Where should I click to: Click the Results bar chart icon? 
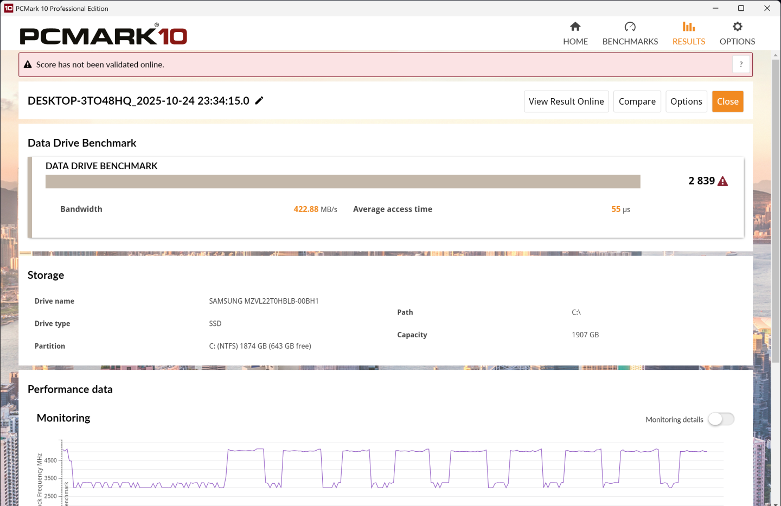tap(689, 27)
